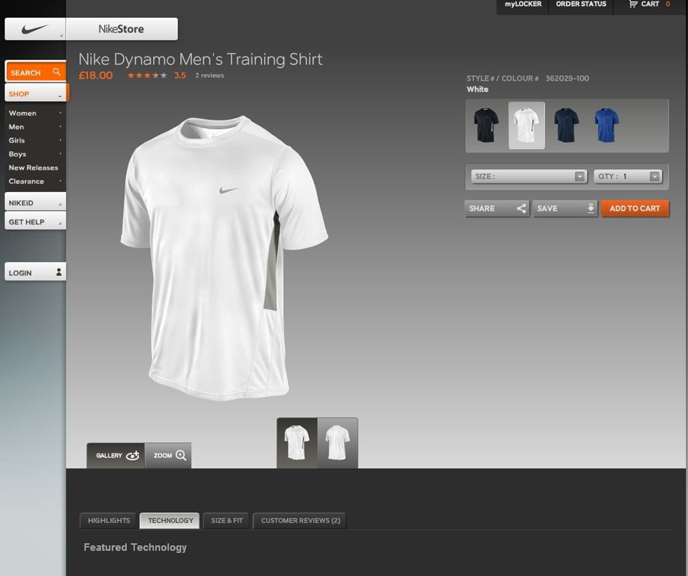The height and width of the screenshot is (576, 688).
Task: Open New Releases in the shop menu
Action: pyautogui.click(x=34, y=167)
